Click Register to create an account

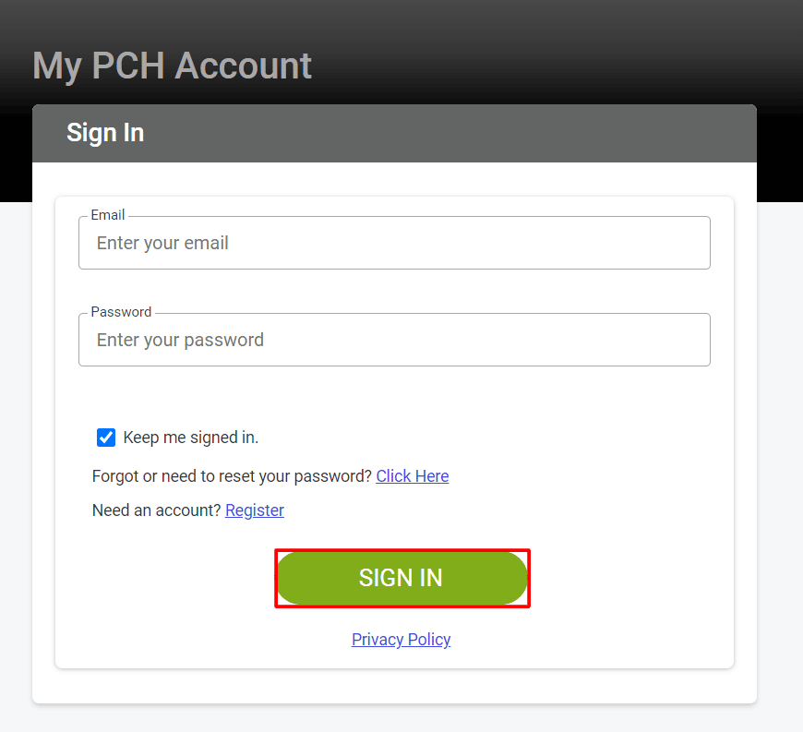coord(254,510)
